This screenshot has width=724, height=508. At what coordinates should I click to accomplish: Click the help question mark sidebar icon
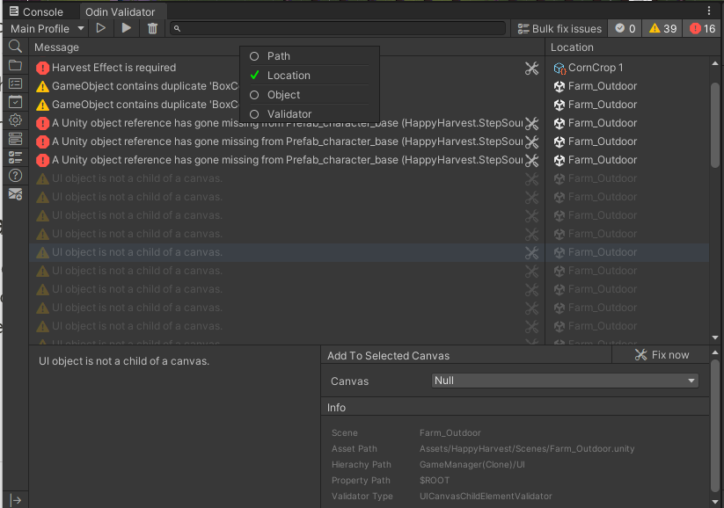click(x=15, y=176)
